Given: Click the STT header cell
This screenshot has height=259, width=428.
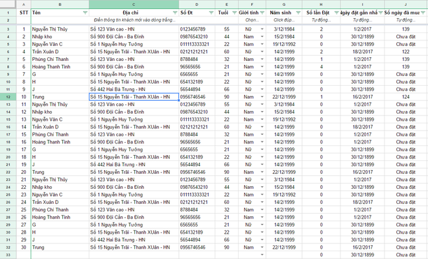Looking at the screenshot, I should [x=24, y=13].
